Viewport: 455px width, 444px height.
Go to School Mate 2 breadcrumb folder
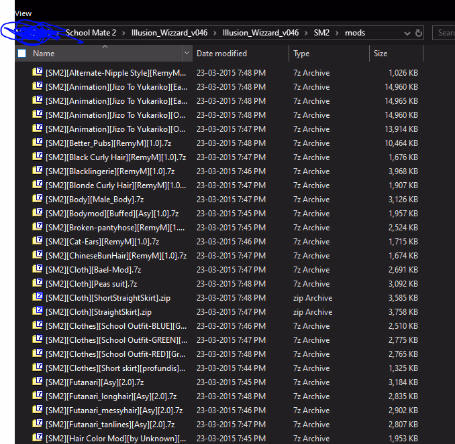click(91, 33)
